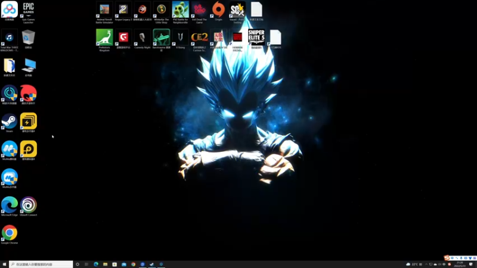Launch Rogue Legacy 2 shortcut
This screenshot has width=477, height=268.
123,11
